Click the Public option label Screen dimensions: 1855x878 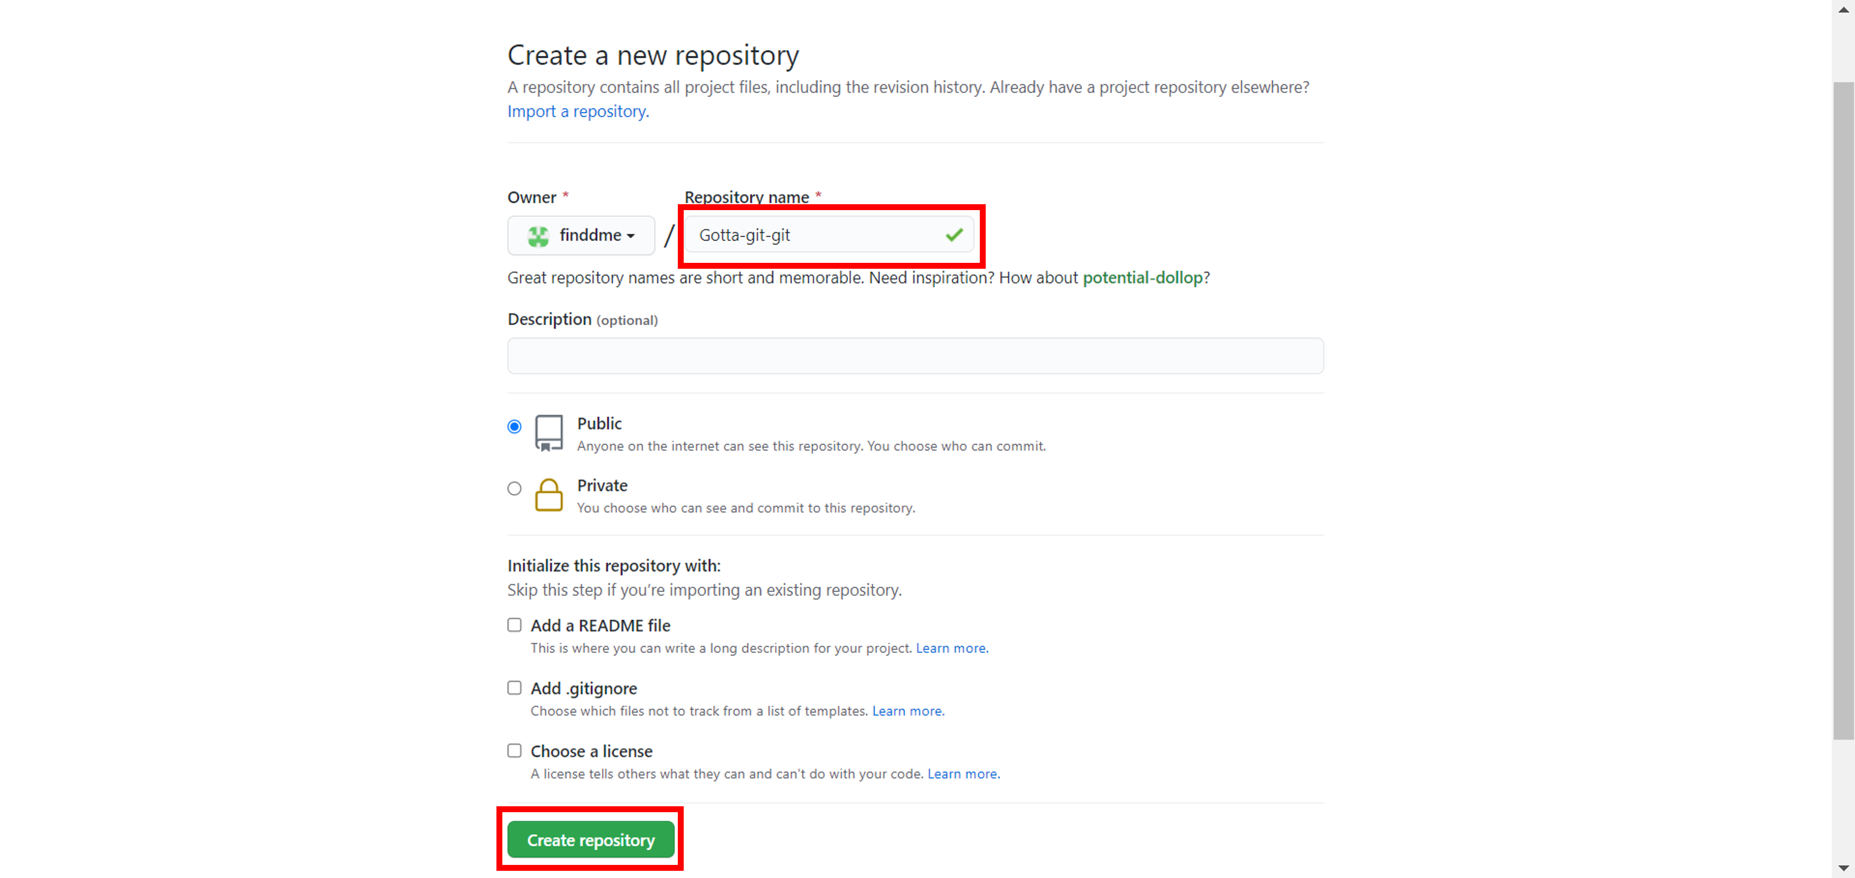(599, 424)
